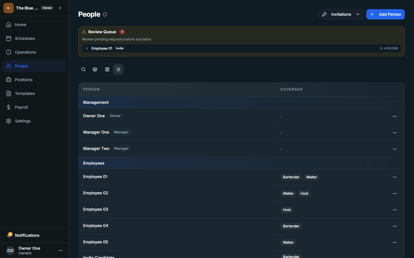Viewport: 414px width, 258px height.
Task: Click the Manager badge next to Manager Two
Action: point(122,148)
